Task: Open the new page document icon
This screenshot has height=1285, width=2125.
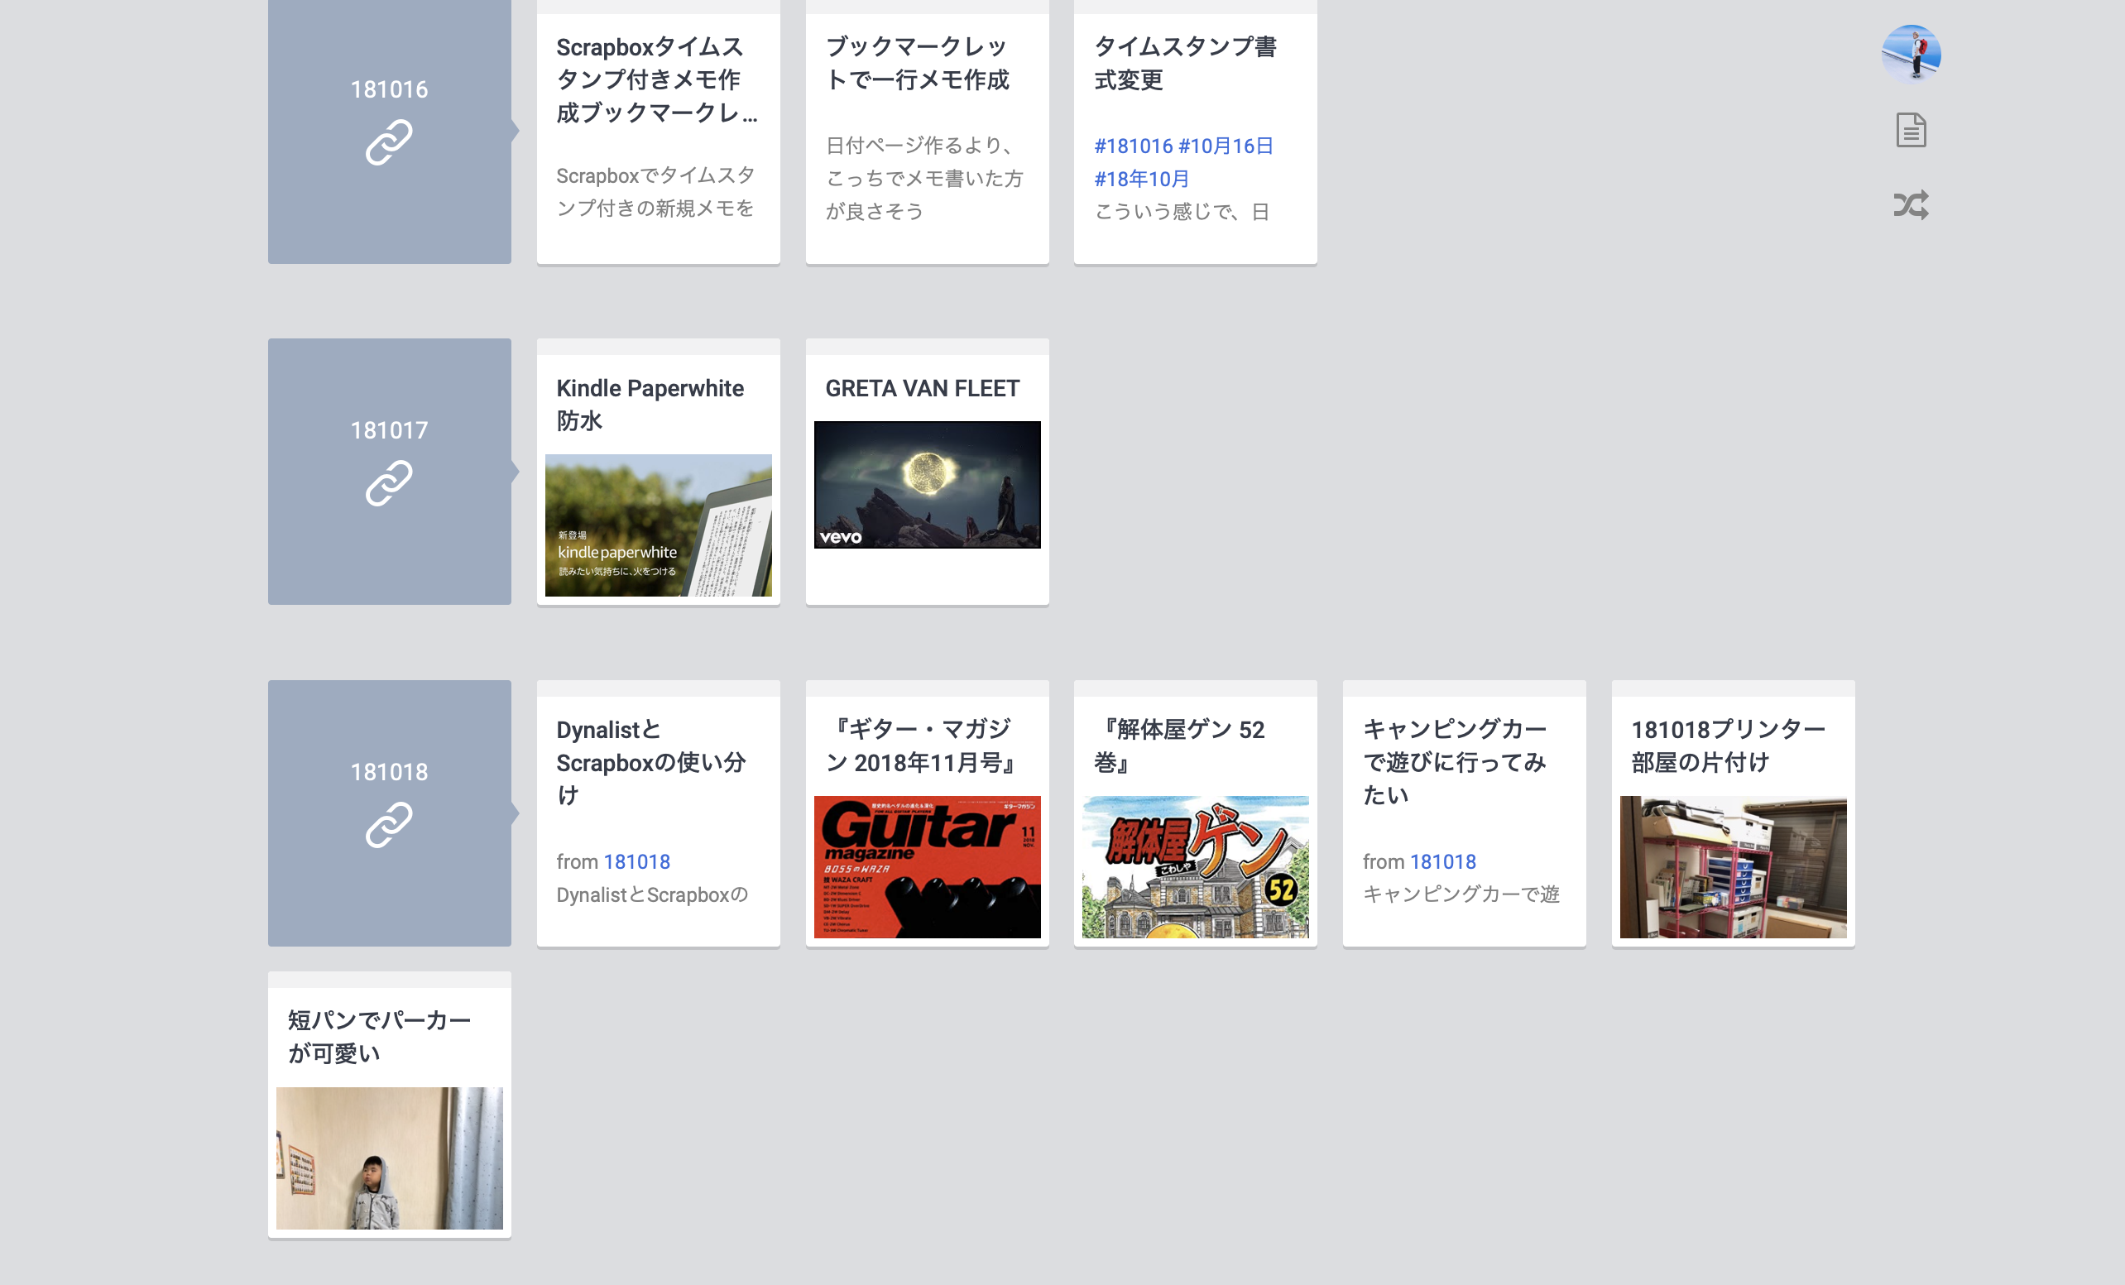Action: click(x=1910, y=130)
